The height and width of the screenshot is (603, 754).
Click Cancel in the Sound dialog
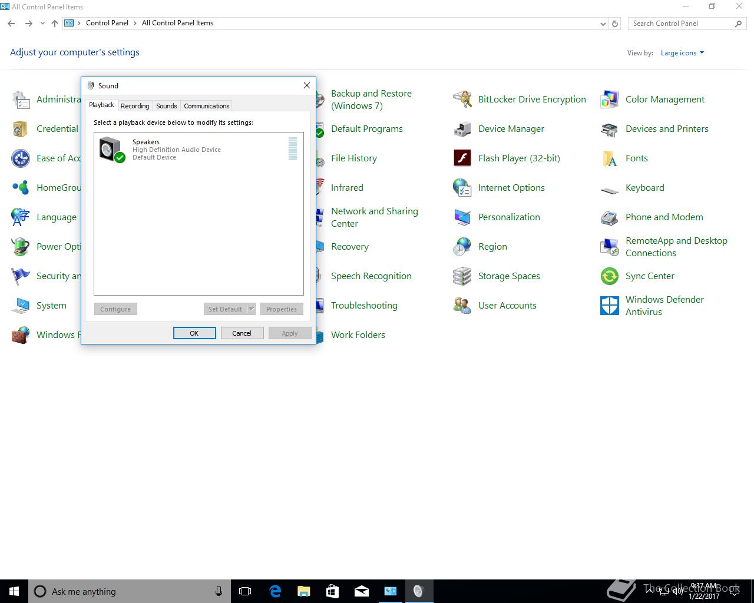[x=242, y=333]
